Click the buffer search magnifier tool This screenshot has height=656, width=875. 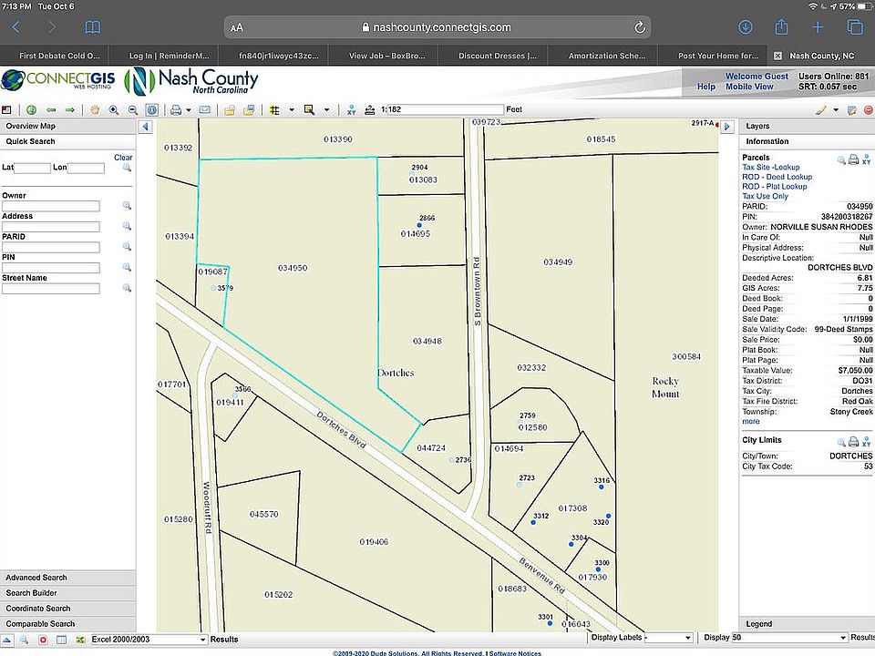(309, 110)
